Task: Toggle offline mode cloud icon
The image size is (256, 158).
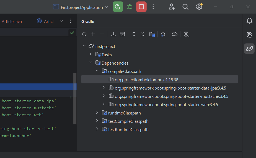Action: click(175, 34)
